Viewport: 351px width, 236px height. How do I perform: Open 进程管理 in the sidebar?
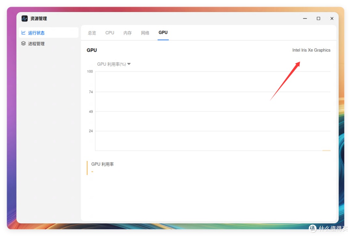point(49,44)
